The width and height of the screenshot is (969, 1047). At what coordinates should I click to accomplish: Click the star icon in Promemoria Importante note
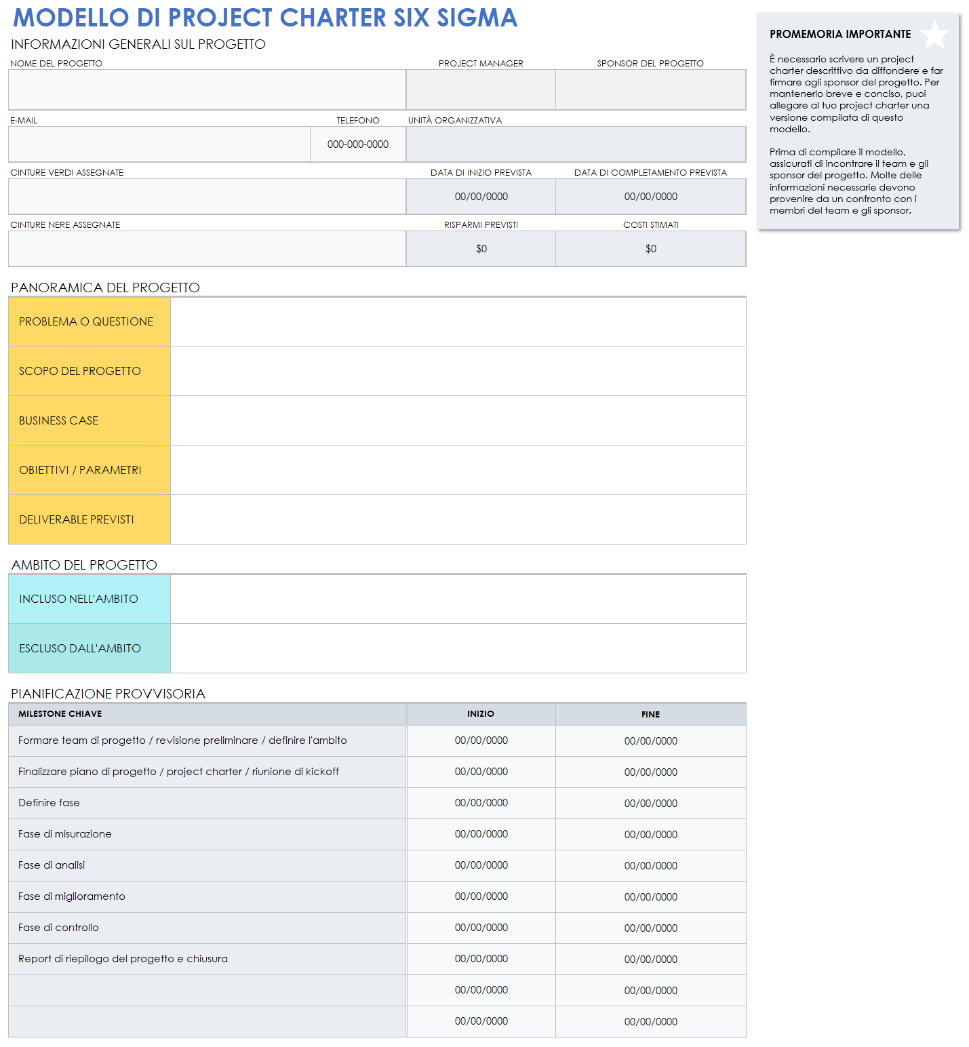tap(934, 34)
